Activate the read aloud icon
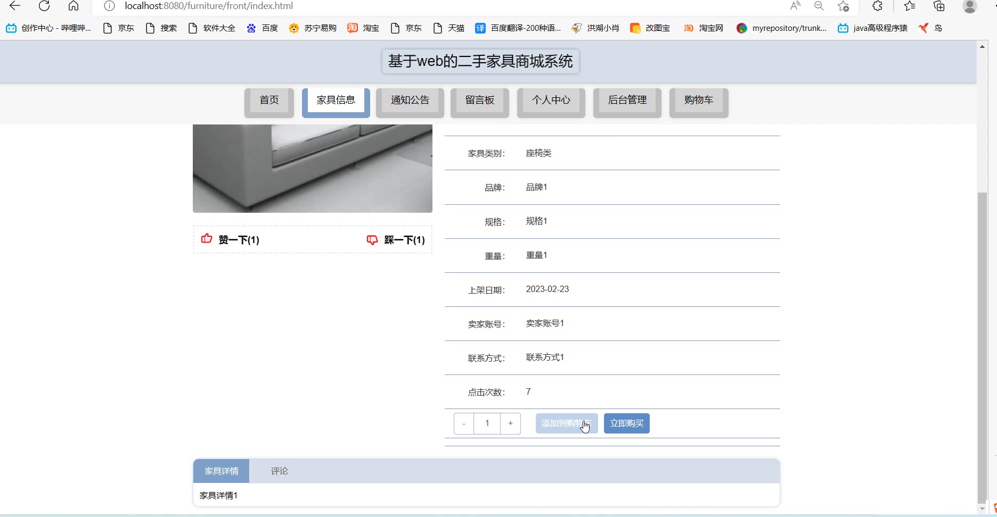Image resolution: width=997 pixels, height=517 pixels. tap(795, 6)
